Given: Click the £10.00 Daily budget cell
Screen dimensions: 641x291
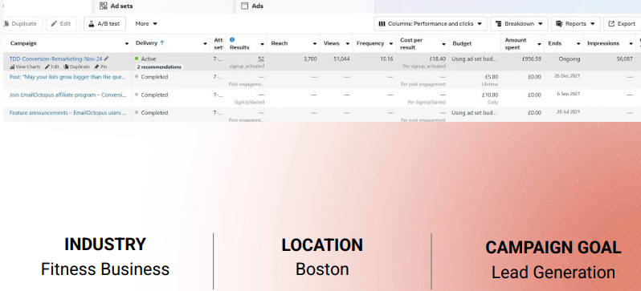Looking at the screenshot, I should click(475, 98).
